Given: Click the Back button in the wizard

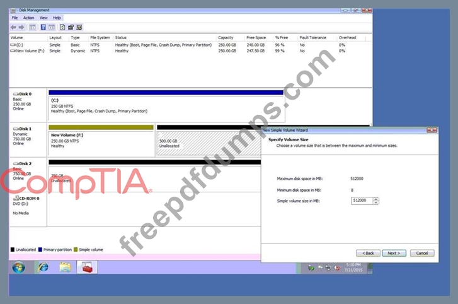Looking at the screenshot, I should [x=369, y=253].
